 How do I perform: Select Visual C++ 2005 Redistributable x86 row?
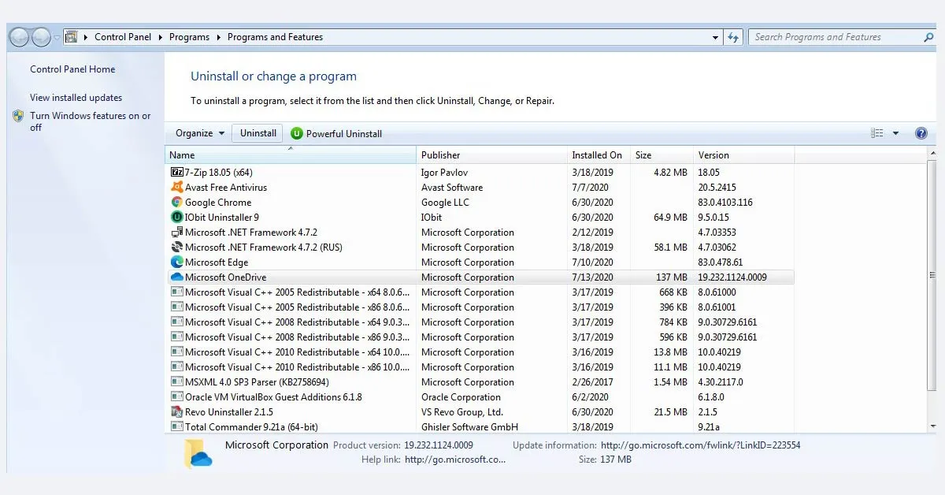click(480, 307)
